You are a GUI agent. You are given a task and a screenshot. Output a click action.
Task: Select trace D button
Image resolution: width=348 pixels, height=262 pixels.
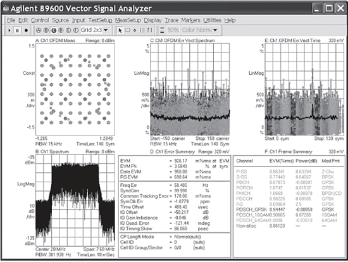(61, 30)
